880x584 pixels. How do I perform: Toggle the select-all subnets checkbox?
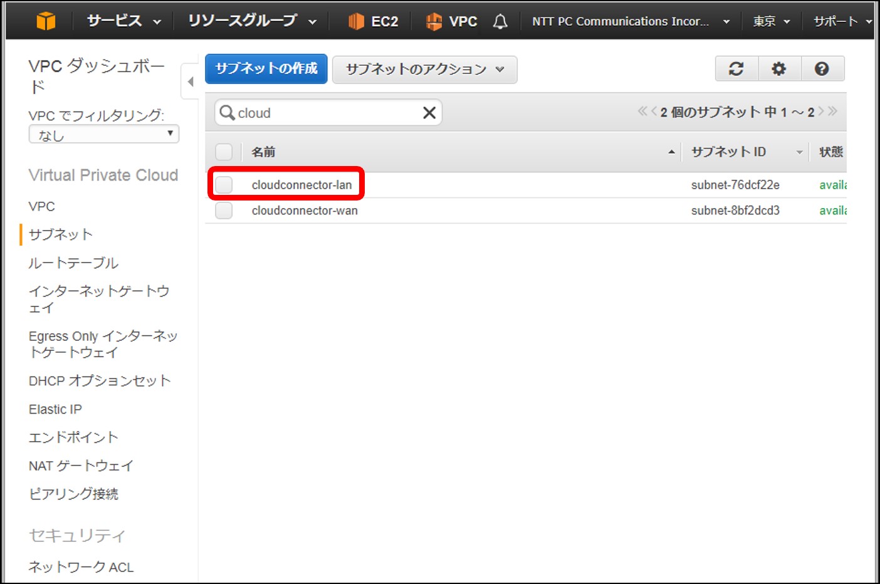(x=224, y=152)
